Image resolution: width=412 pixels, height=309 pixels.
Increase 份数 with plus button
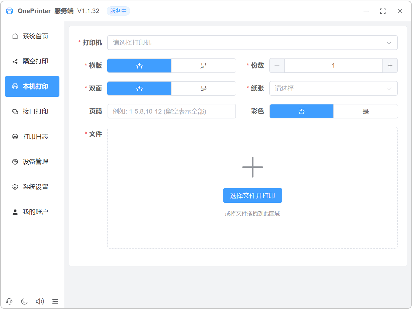[x=390, y=65]
